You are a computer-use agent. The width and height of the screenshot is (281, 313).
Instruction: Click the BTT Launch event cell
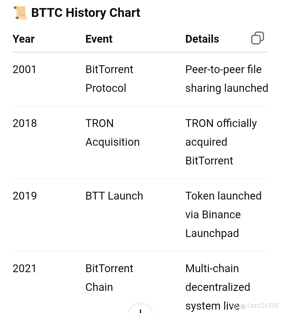pos(114,196)
